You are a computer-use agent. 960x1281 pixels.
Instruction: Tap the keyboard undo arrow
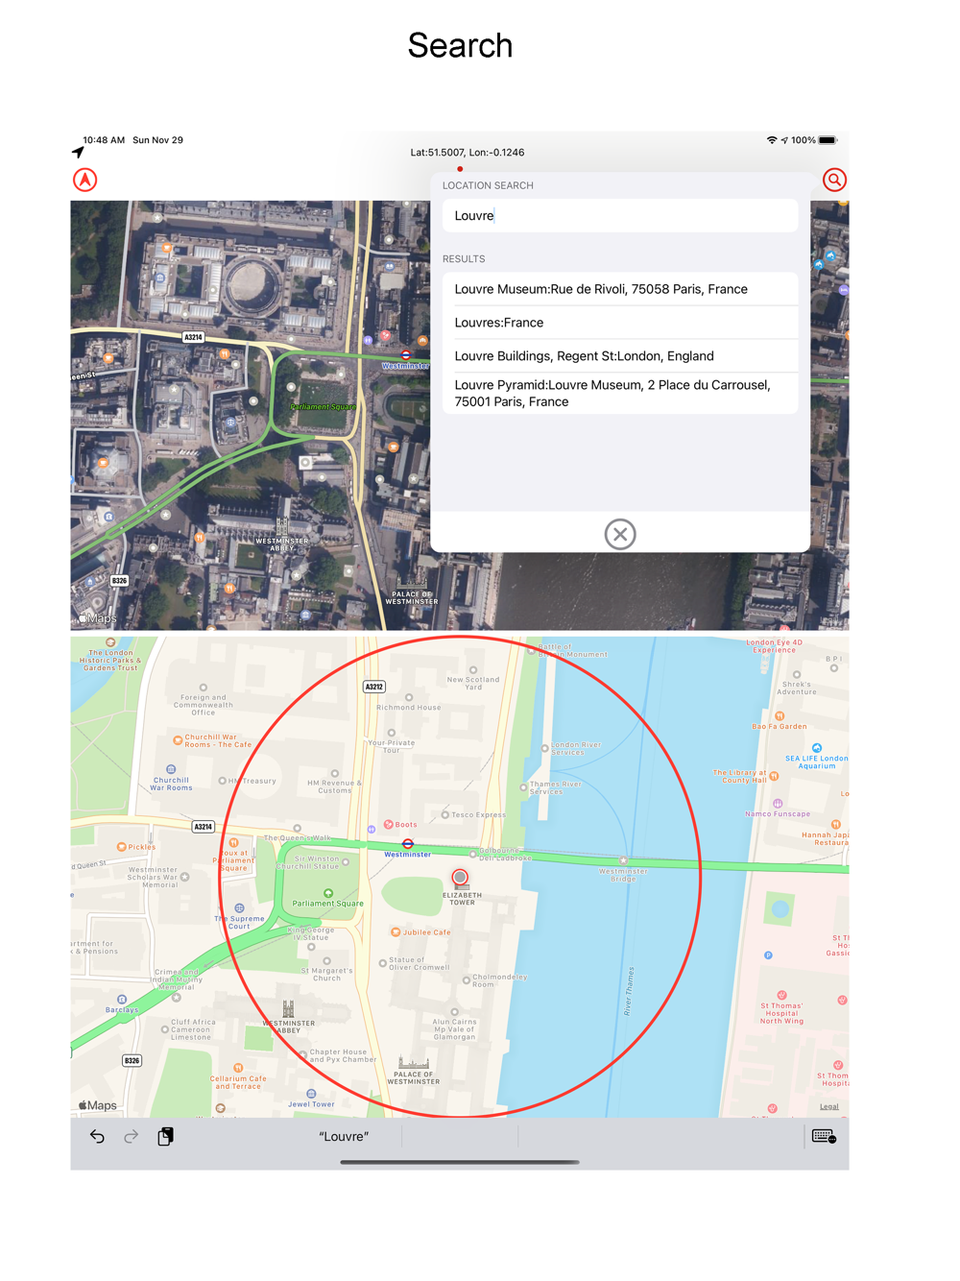[x=97, y=1137]
